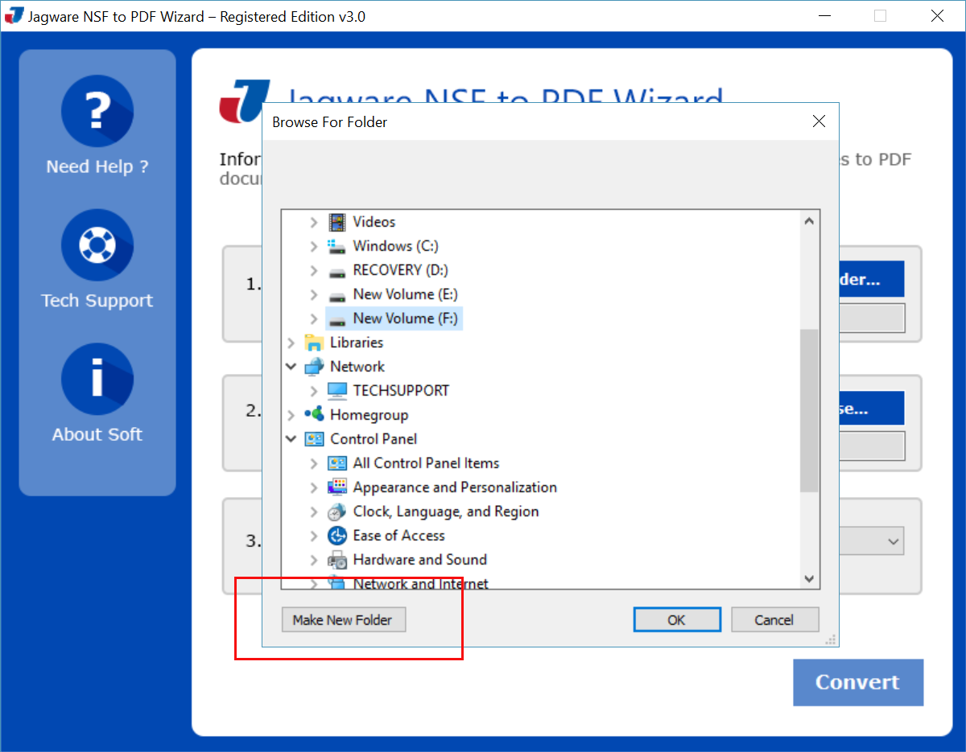This screenshot has height=752, width=966.
Task: Select Appearance and Personalization icon
Action: (337, 487)
